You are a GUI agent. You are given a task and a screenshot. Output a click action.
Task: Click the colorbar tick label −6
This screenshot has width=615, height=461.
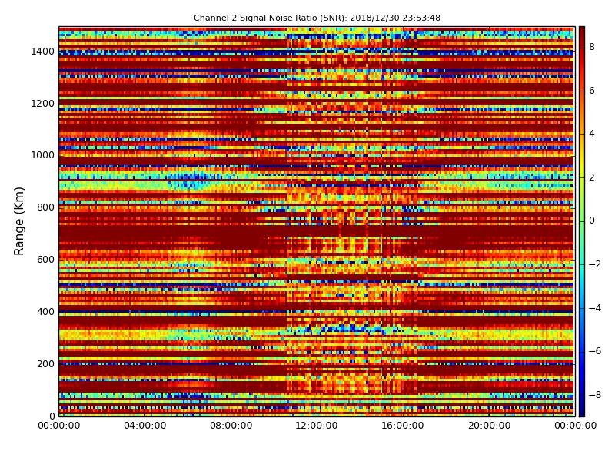tap(594, 351)
